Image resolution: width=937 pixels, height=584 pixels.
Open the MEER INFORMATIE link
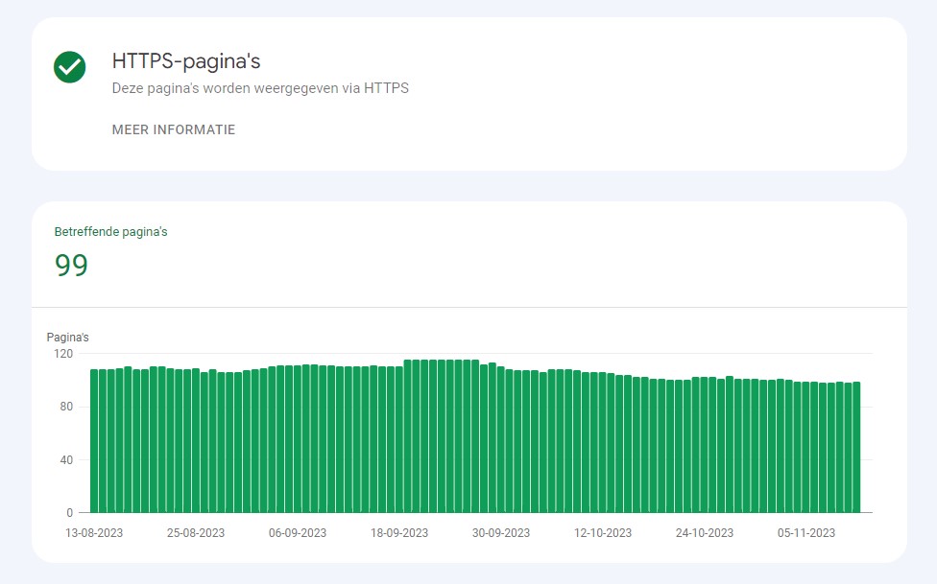174,129
